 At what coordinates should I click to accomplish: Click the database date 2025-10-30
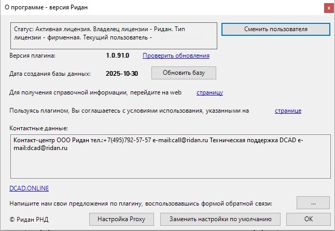pos(121,74)
